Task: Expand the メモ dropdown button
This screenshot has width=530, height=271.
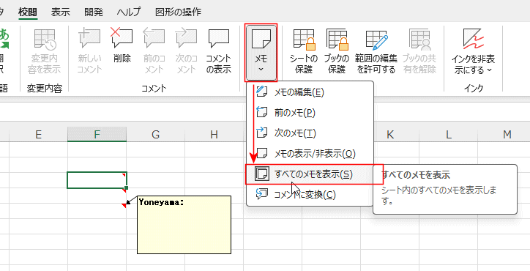Action: click(261, 53)
